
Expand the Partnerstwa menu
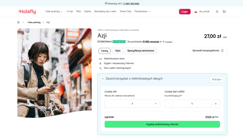[142, 11]
